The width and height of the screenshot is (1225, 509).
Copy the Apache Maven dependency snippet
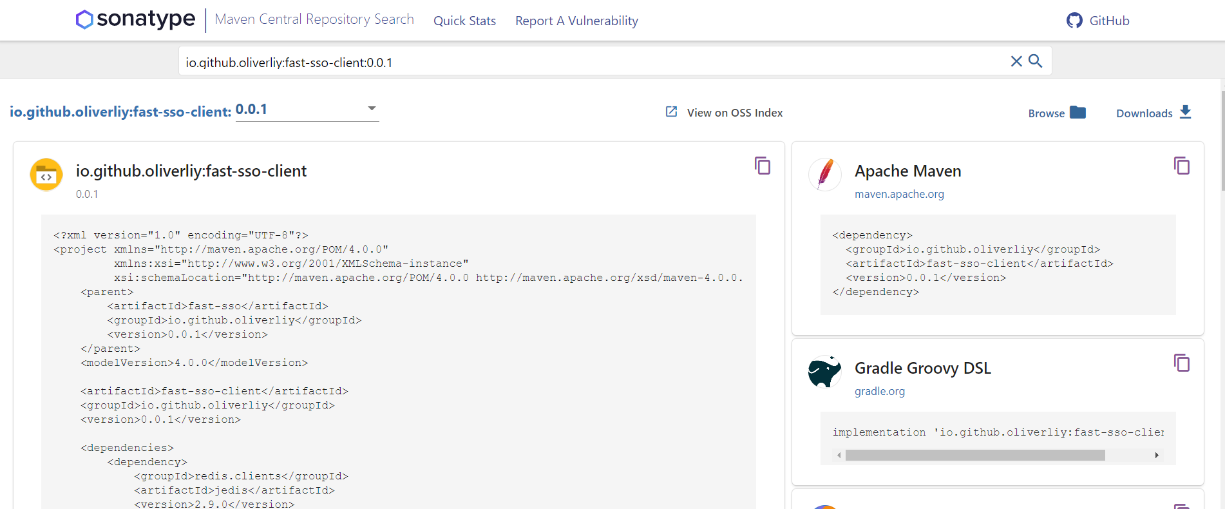[1182, 166]
